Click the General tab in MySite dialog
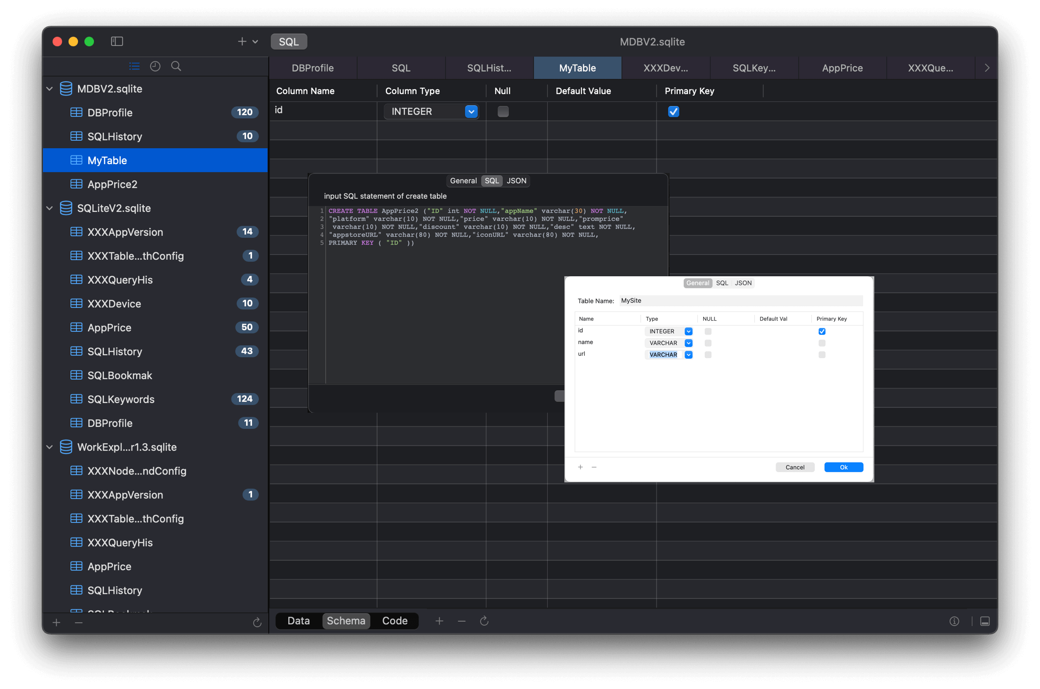1040x689 pixels. [695, 282]
